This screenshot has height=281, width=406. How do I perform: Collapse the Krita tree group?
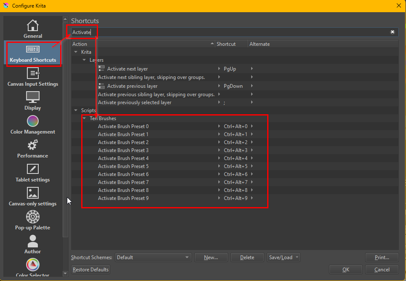coord(76,52)
